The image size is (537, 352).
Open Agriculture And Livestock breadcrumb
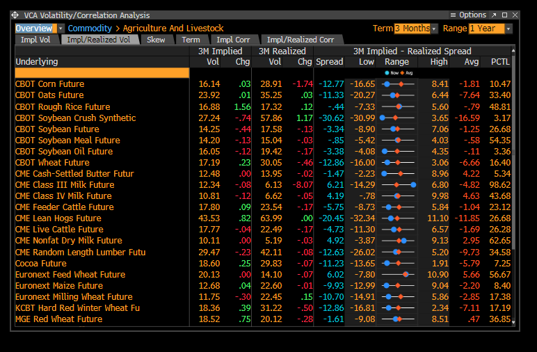coord(173,29)
